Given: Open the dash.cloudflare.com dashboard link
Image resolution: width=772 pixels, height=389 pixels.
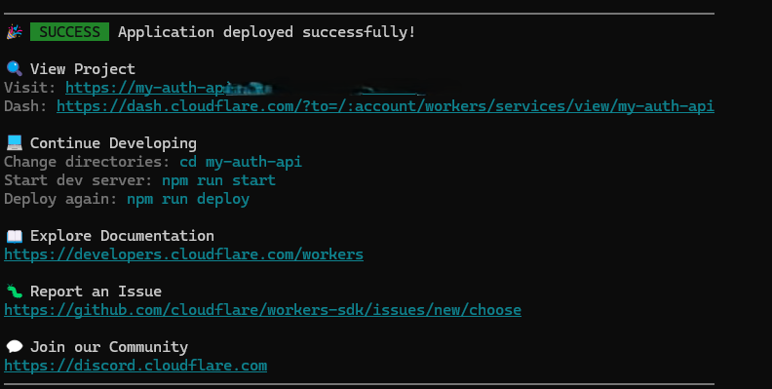Looking at the screenshot, I should tap(385, 106).
